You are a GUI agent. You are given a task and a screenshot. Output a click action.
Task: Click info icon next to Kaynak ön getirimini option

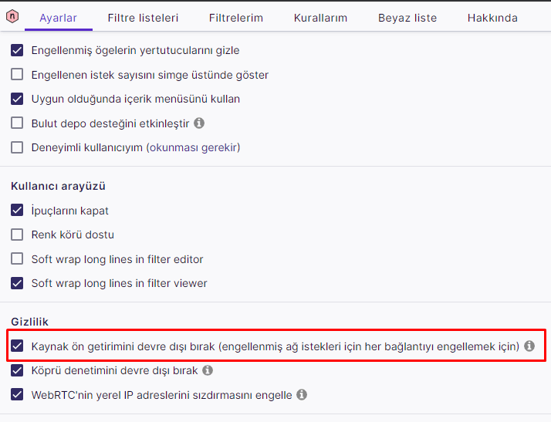[529, 346]
